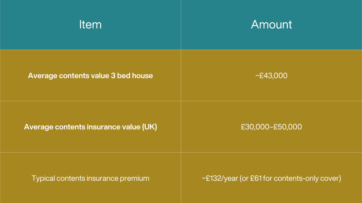Click the ~£132/year premium amount cell
The width and height of the screenshot is (362, 203).
click(271, 178)
